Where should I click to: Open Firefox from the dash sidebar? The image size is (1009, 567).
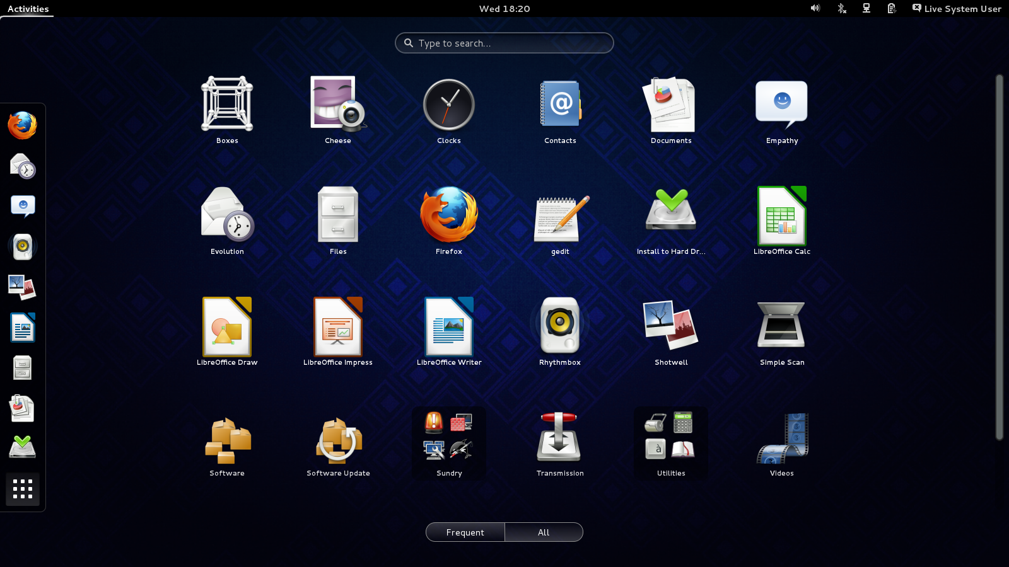coord(23,125)
